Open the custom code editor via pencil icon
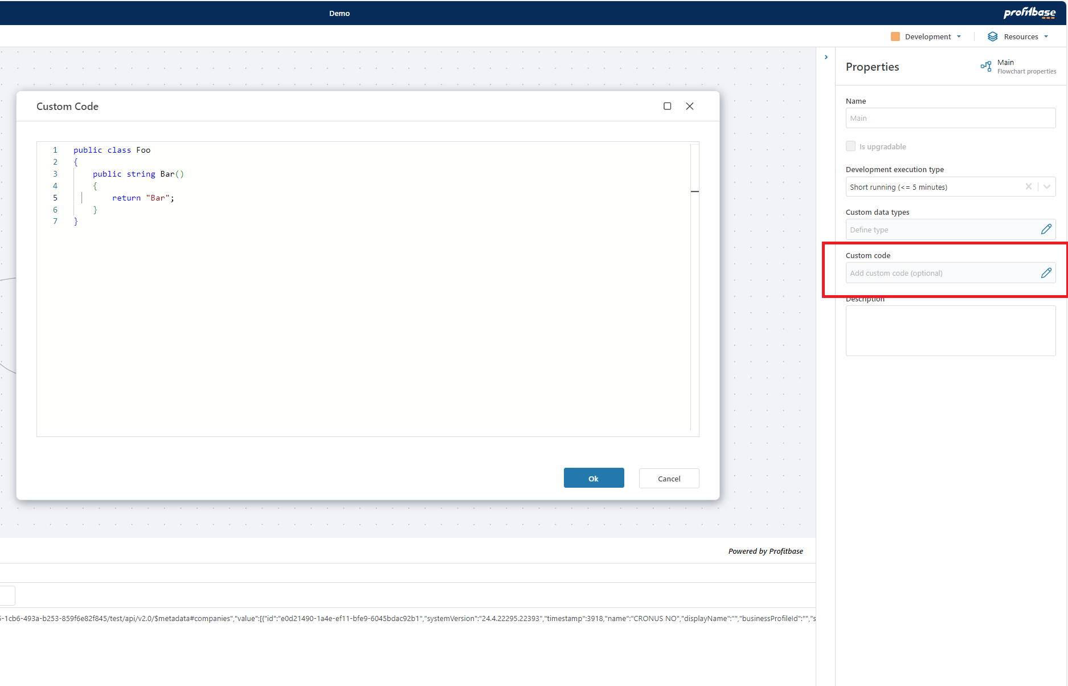This screenshot has height=686, width=1068. click(1046, 272)
